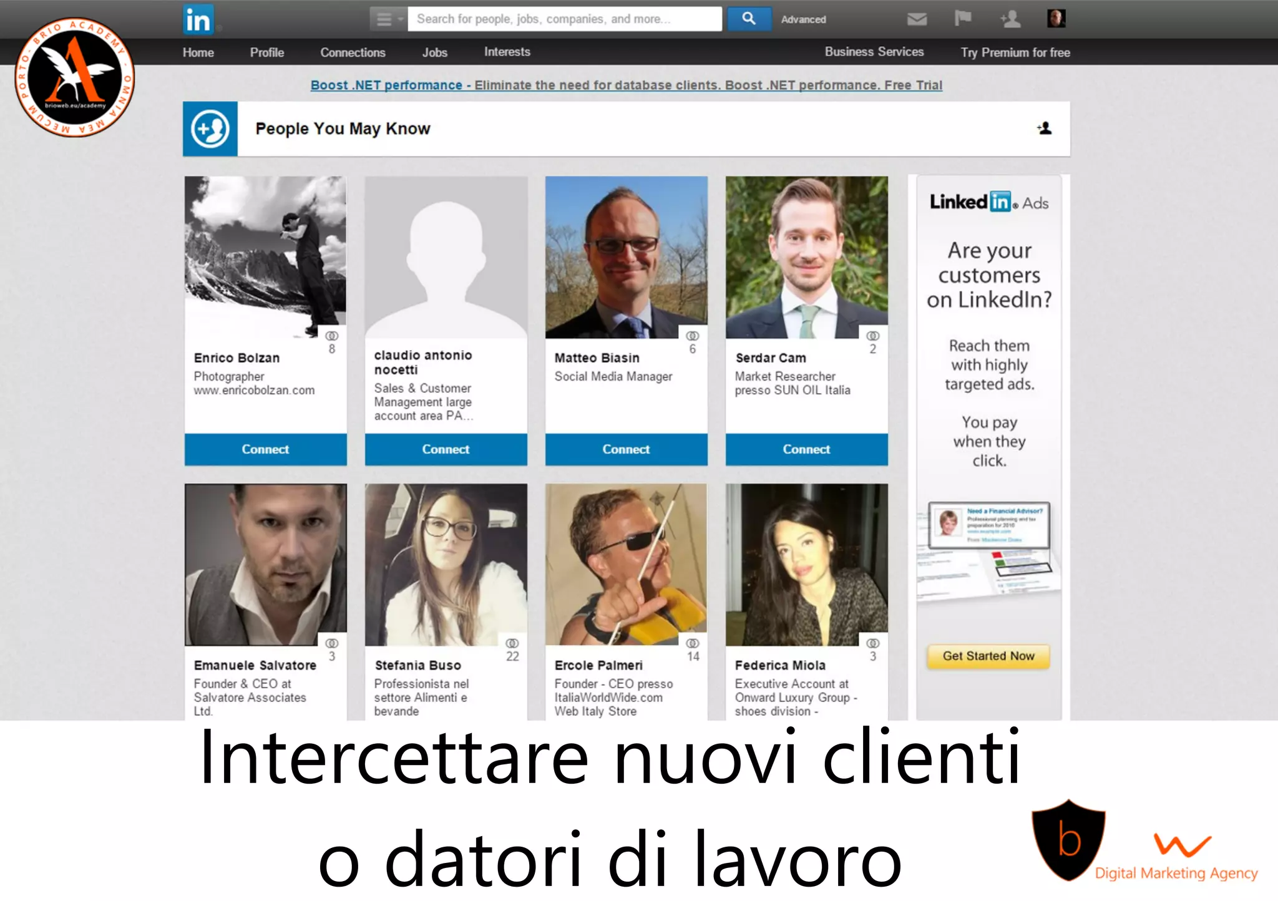Open the Interests menu

coord(507,52)
